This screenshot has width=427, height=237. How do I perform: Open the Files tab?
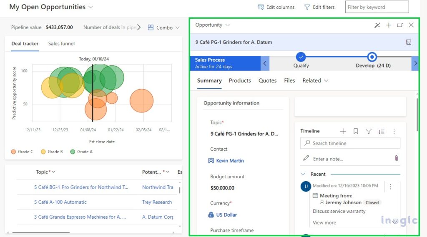point(289,80)
